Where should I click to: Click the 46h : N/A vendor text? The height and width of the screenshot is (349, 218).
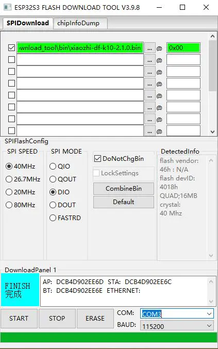pyautogui.click(x=174, y=170)
